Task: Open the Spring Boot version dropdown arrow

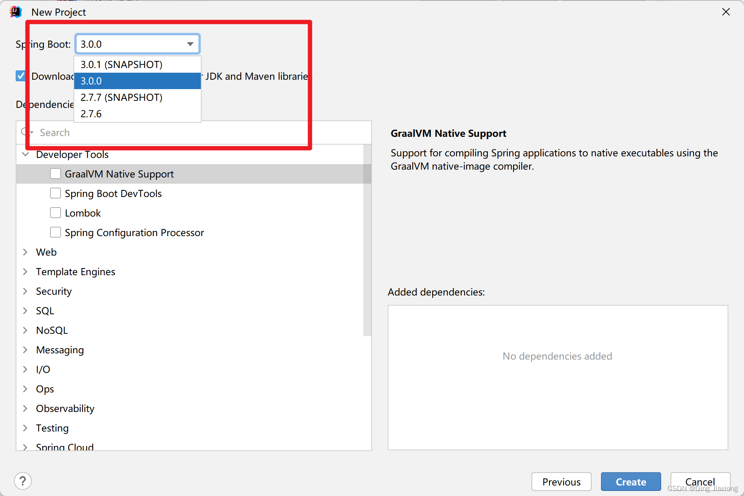Action: [x=190, y=44]
